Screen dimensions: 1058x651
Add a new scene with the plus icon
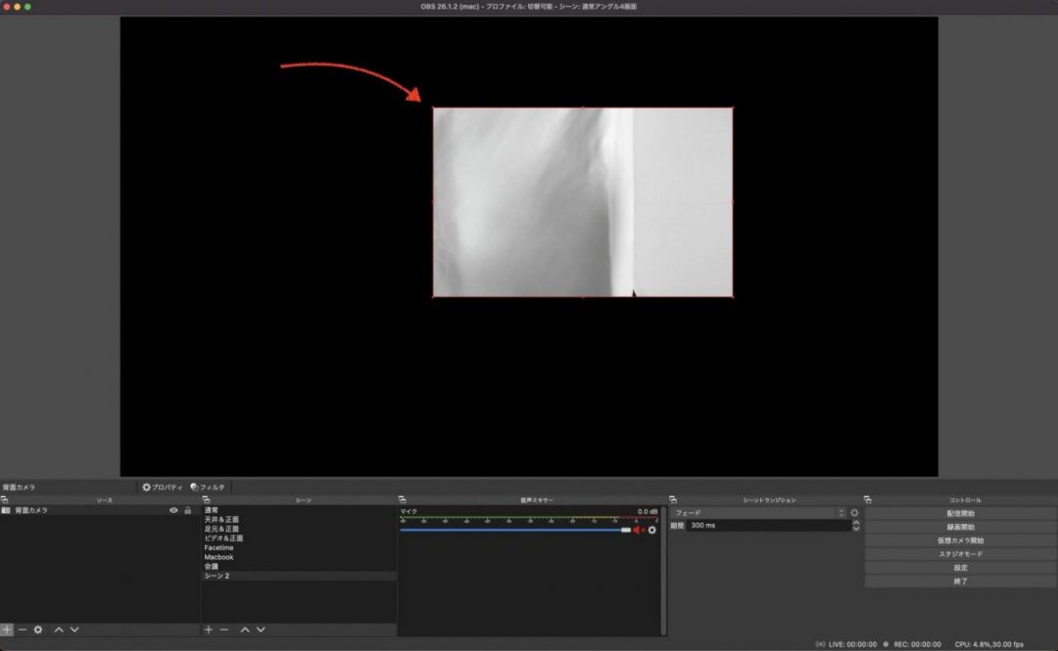(208, 629)
